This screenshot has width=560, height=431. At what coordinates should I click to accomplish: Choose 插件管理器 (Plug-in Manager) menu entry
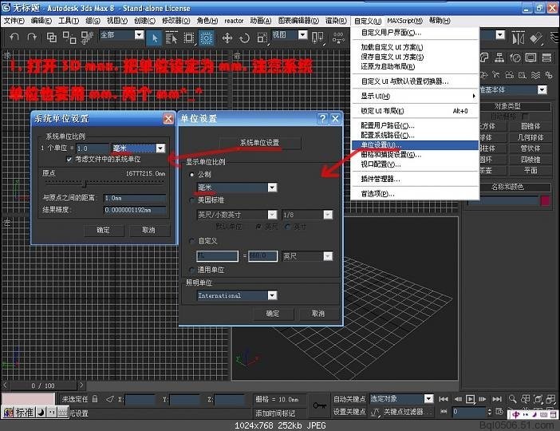(x=415, y=179)
